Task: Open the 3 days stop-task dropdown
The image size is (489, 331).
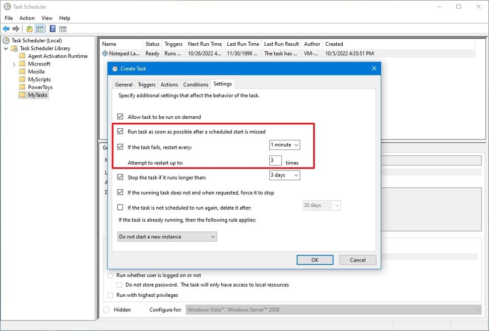Action: [284, 175]
